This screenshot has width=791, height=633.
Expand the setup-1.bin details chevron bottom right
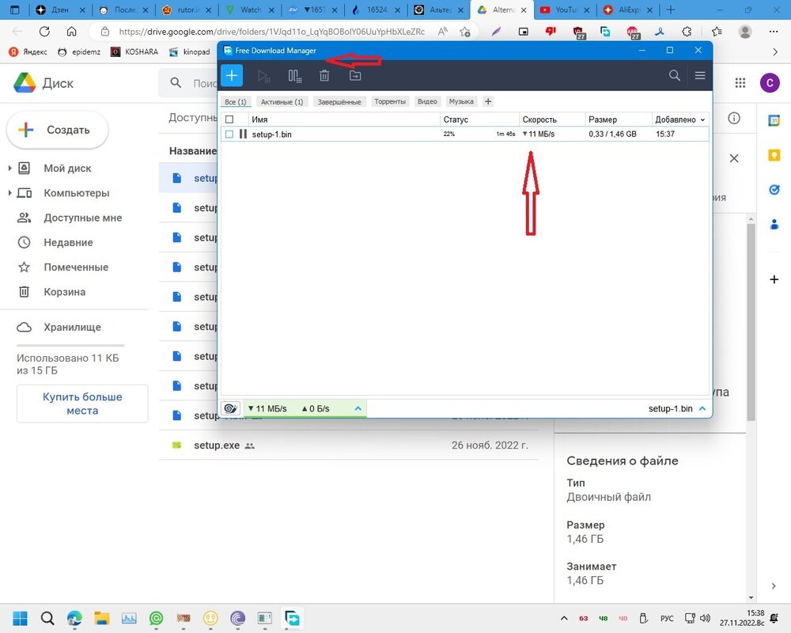[x=702, y=409]
